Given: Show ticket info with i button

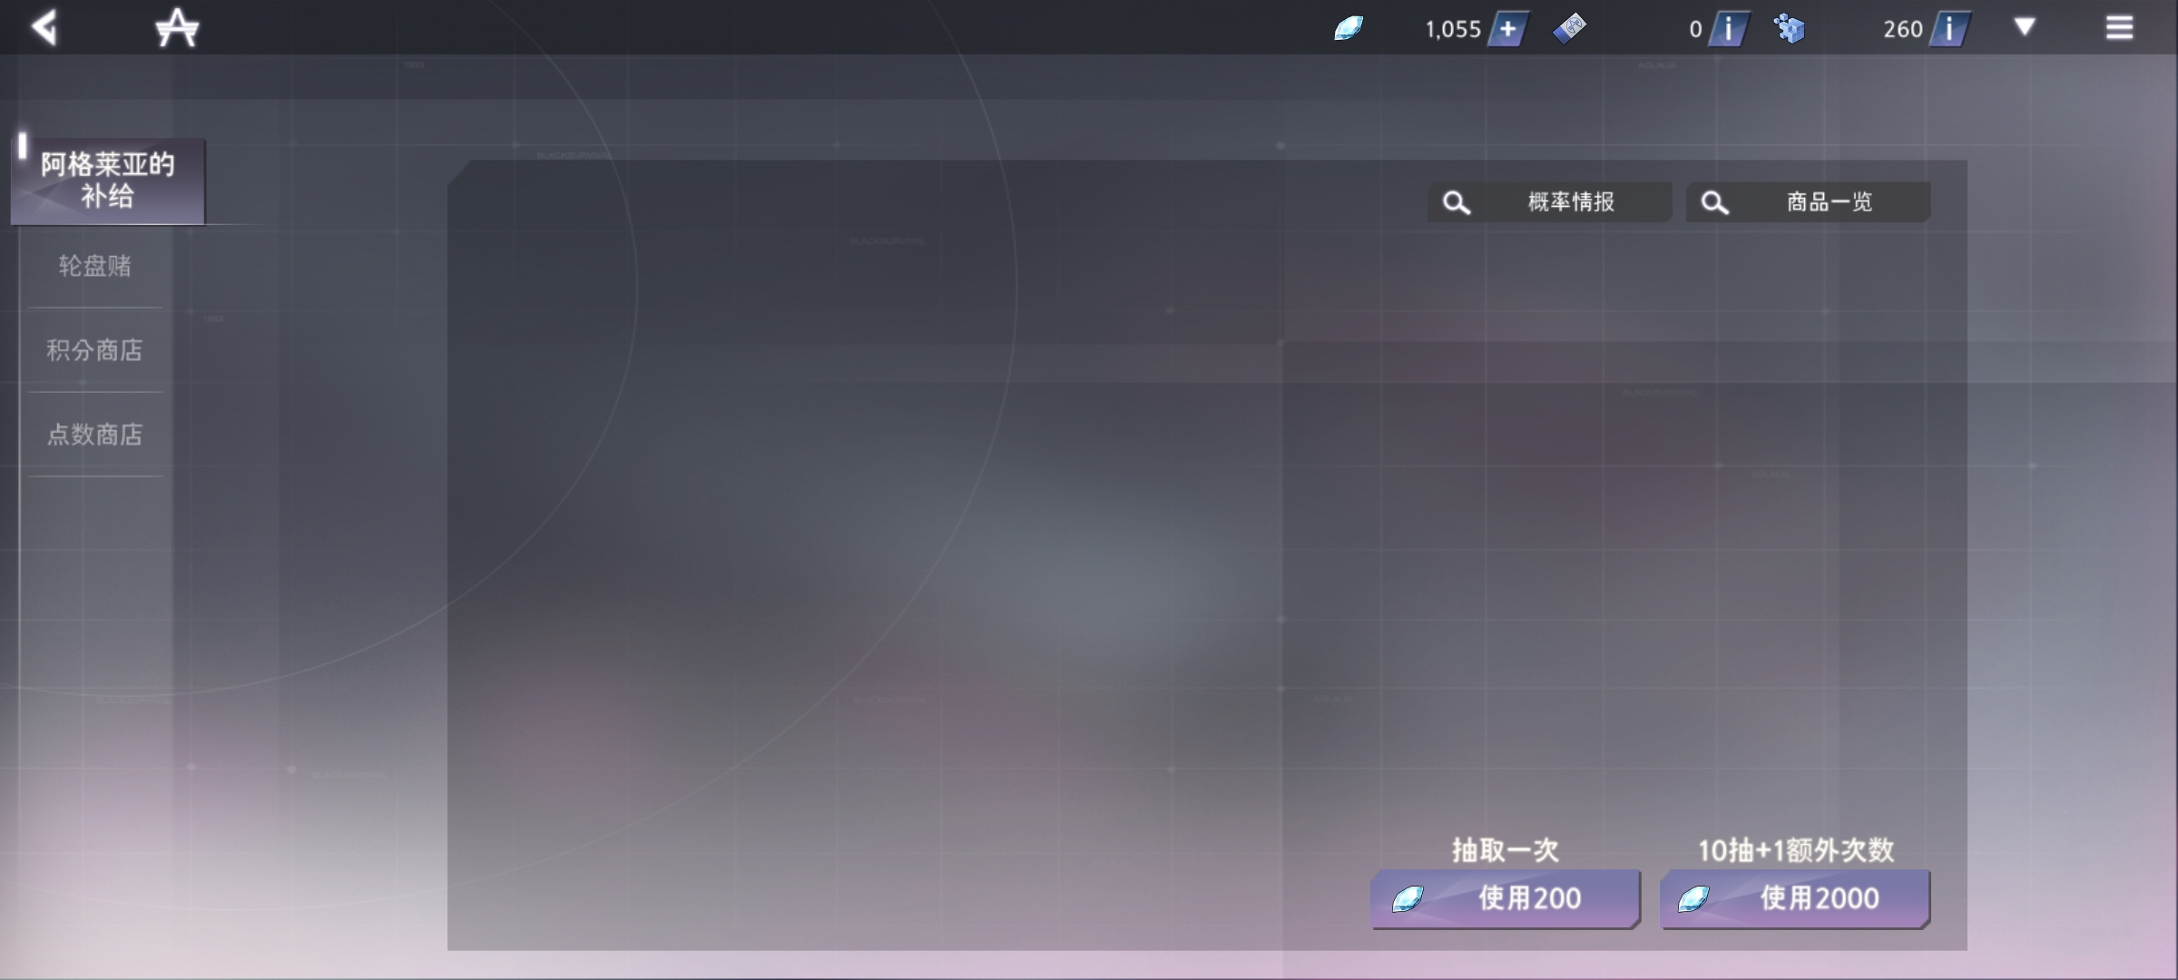Looking at the screenshot, I should pos(1729,29).
